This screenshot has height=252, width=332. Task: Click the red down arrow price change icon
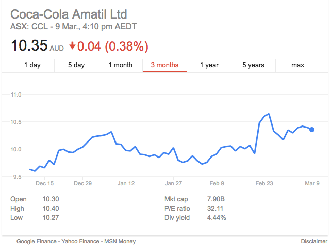click(72, 46)
